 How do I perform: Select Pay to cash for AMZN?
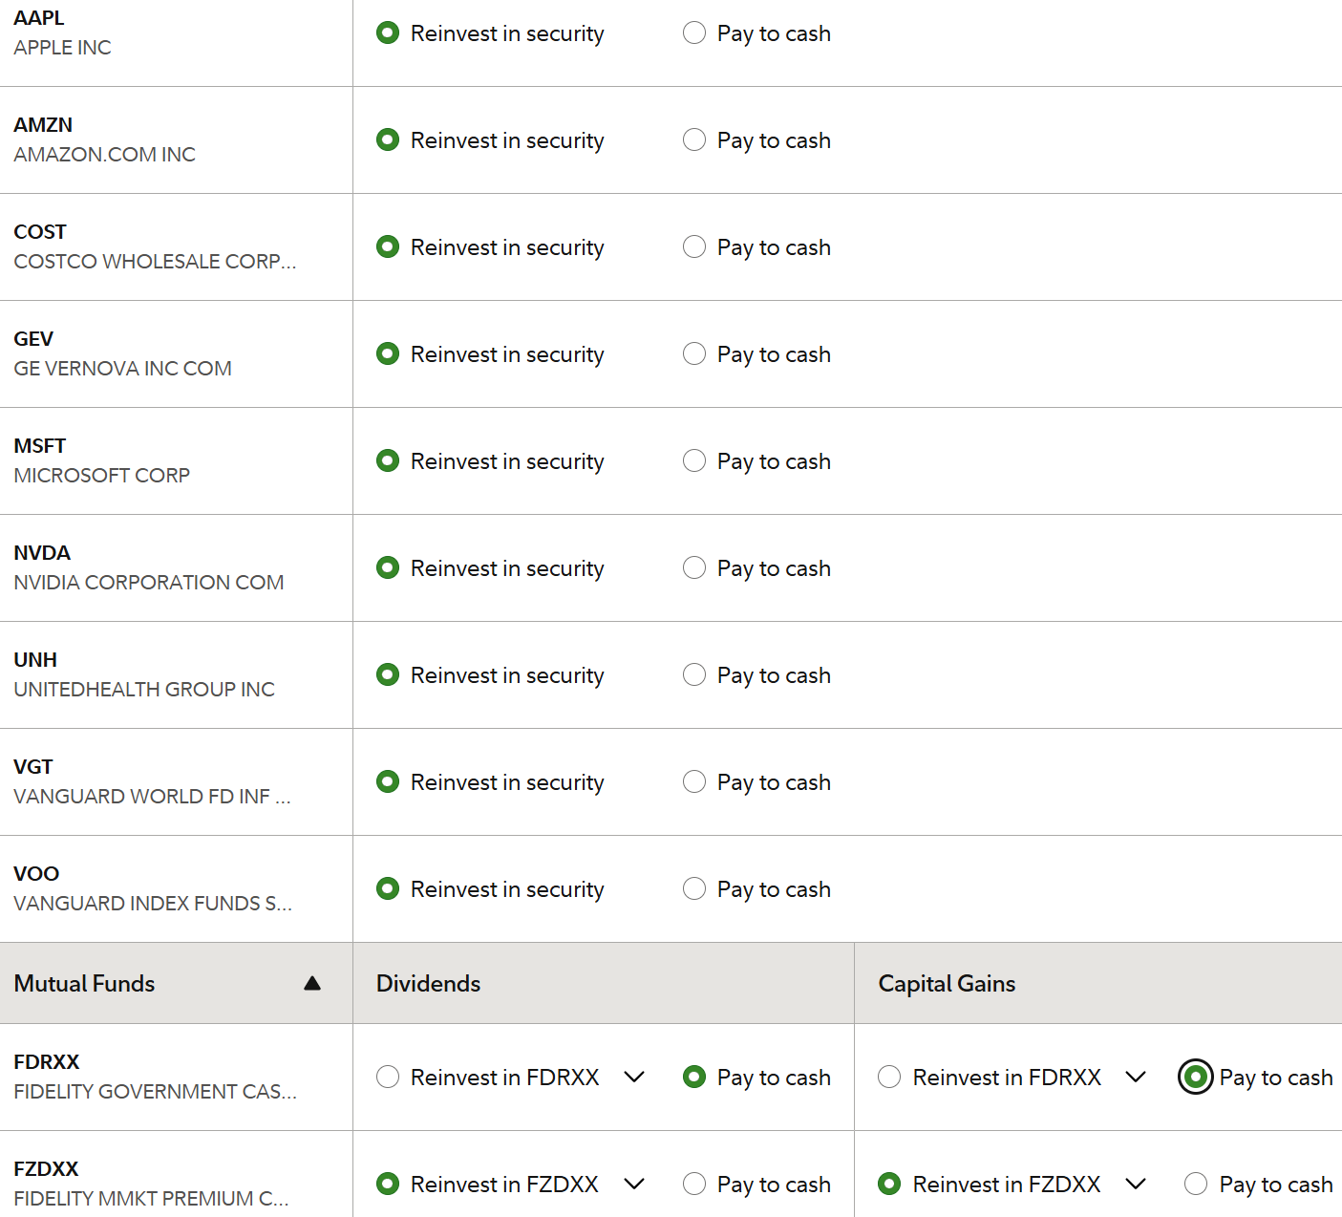[x=694, y=140]
